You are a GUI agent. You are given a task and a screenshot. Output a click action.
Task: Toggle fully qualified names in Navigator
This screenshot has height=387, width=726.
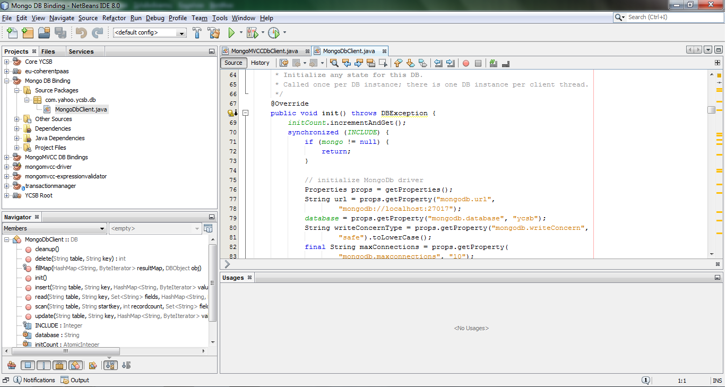coord(92,365)
